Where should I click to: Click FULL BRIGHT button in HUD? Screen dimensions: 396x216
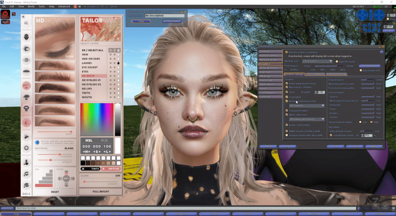pyautogui.click(x=101, y=191)
